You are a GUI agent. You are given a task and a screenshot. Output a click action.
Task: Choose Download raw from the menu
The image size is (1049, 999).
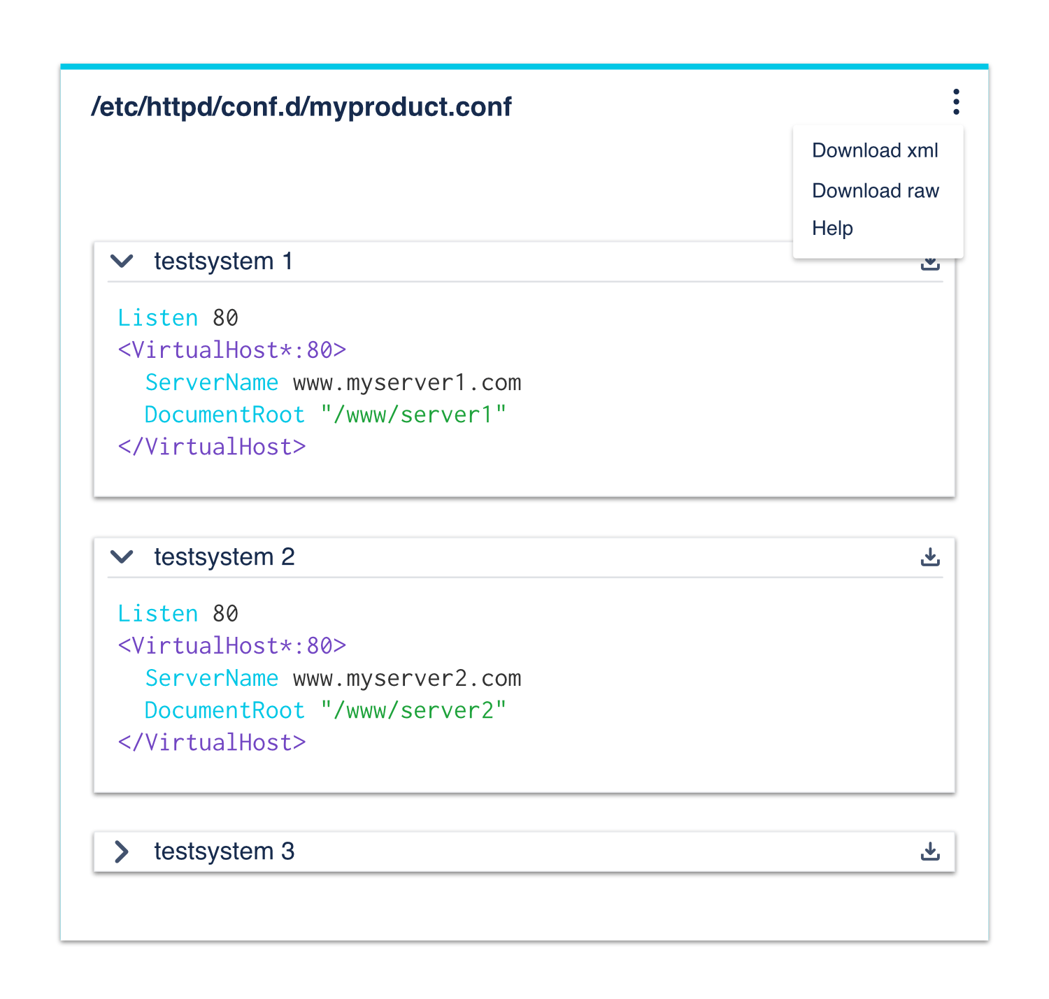click(876, 191)
